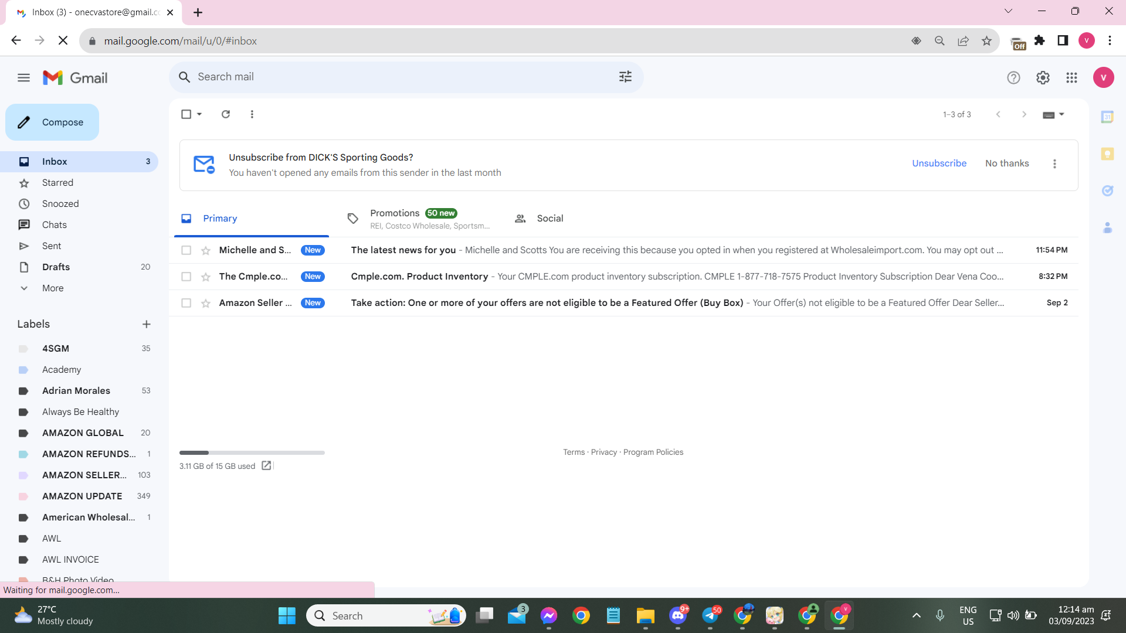Open input tools dropdown
1126x633 pixels.
(x=1053, y=114)
